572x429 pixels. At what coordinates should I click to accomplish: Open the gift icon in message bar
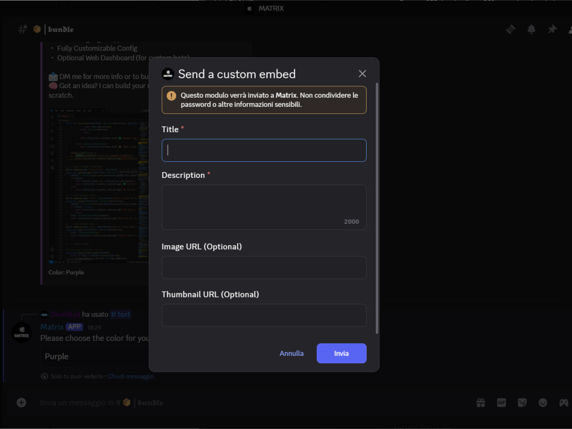(x=480, y=402)
